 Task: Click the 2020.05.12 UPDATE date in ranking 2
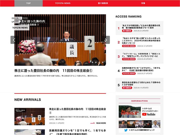point(145,46)
